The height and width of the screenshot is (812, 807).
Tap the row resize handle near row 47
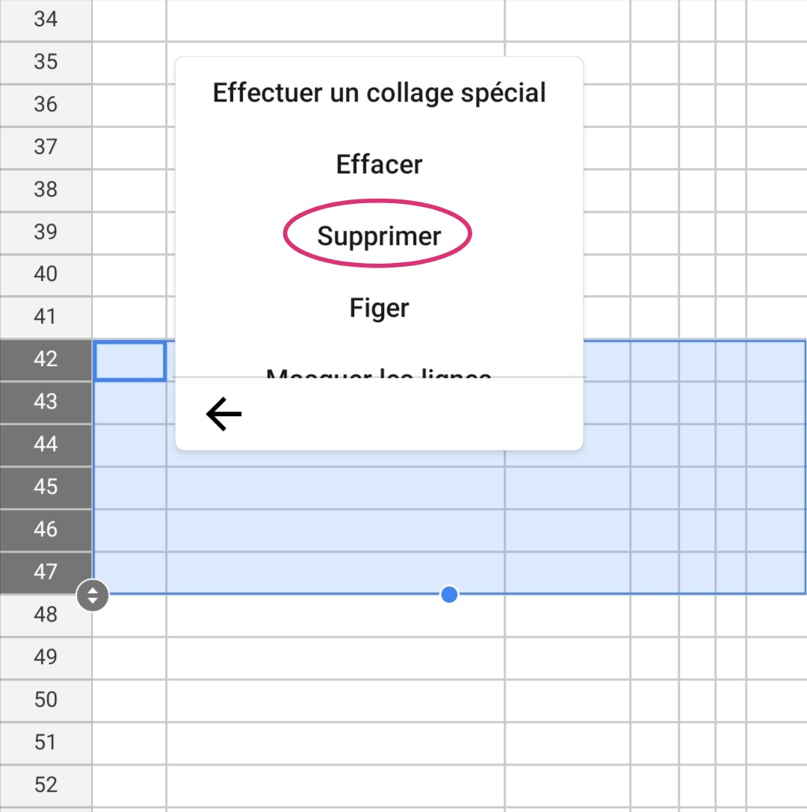[92, 595]
